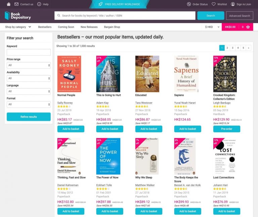The width and height of the screenshot is (258, 217).
Task: Open author link Sally Rooney
Action: 65,103
